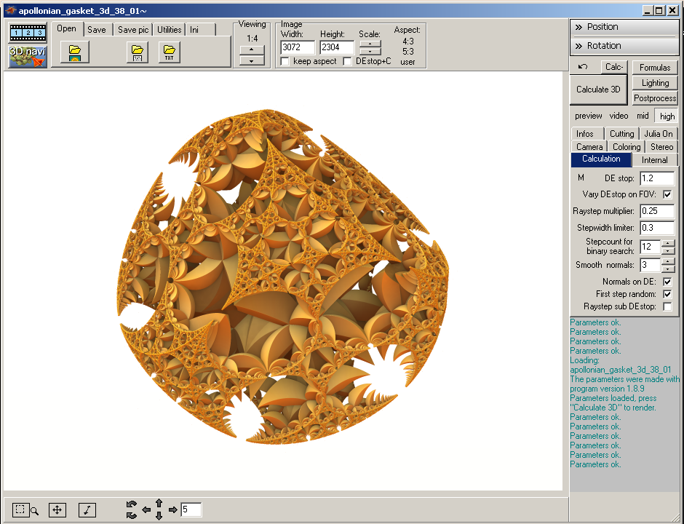
Task: Click the undo arrow above Calculate 3D
Action: pyautogui.click(x=583, y=67)
